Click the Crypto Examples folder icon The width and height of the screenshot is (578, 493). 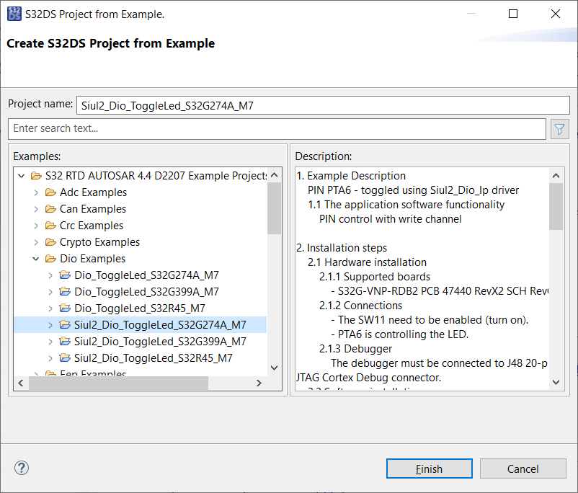click(x=50, y=242)
